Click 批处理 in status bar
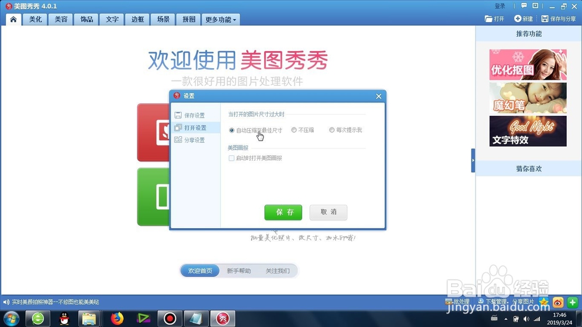582x327 pixels. 457,302
